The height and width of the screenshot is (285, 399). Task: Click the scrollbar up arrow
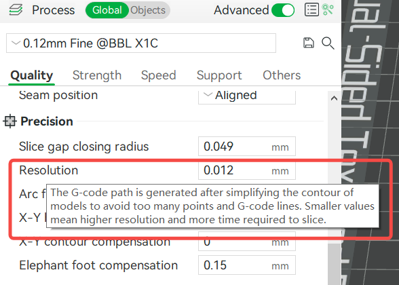(334, 98)
